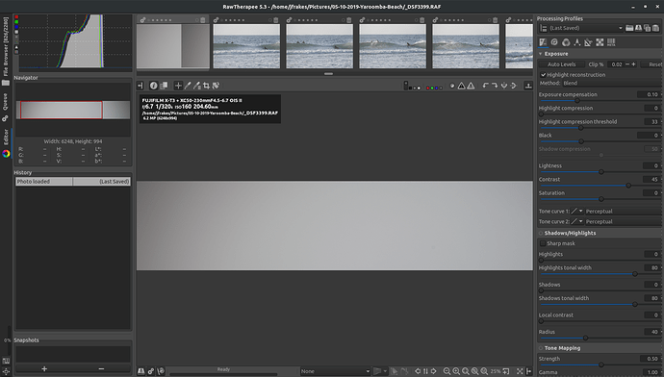The width and height of the screenshot is (664, 377).
Task: Save current image icon in bottom bar
Action: point(141,371)
